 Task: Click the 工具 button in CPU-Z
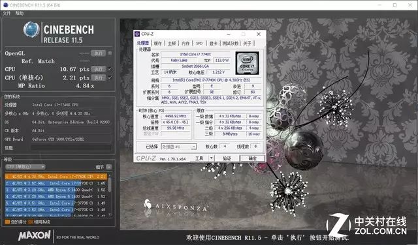199,158
